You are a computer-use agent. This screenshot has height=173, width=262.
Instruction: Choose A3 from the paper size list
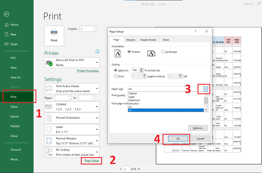[166, 107]
